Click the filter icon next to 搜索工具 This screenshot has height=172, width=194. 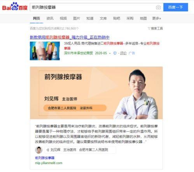[x=149, y=28]
